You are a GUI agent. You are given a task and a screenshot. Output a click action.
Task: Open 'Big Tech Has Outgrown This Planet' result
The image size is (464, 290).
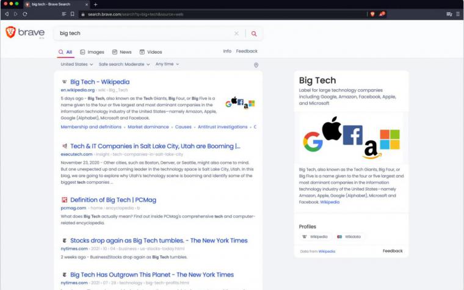(152, 275)
